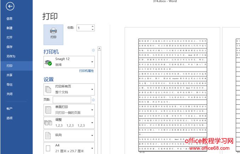The image size is (240, 154).
Task: Click the 打印所有页 pages icon
Action: tap(48, 90)
